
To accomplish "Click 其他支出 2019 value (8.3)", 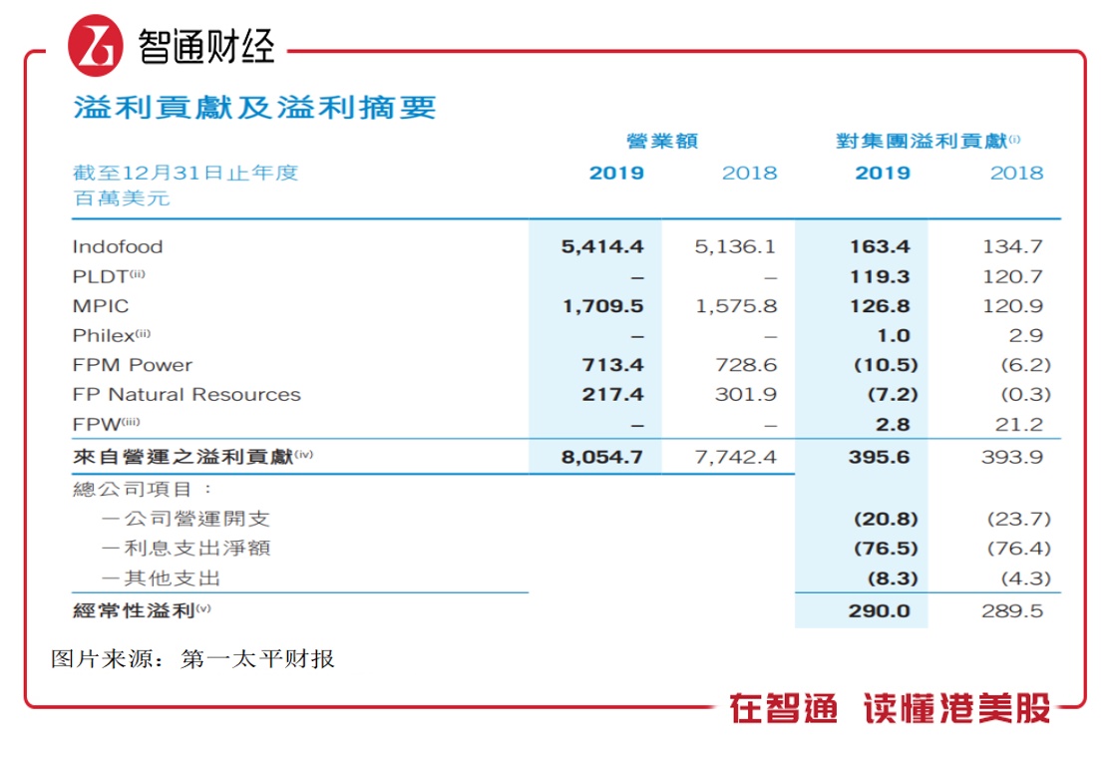I will [893, 578].
